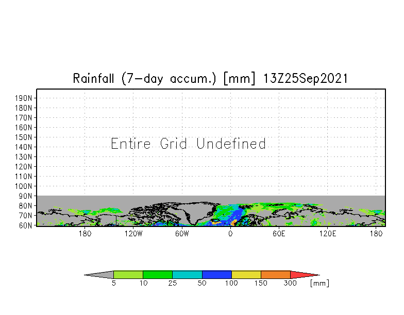The height and width of the screenshot is (315, 404).
Task: Click the timestamp '13Z25Sep2021' in the title
Action: tap(306, 78)
